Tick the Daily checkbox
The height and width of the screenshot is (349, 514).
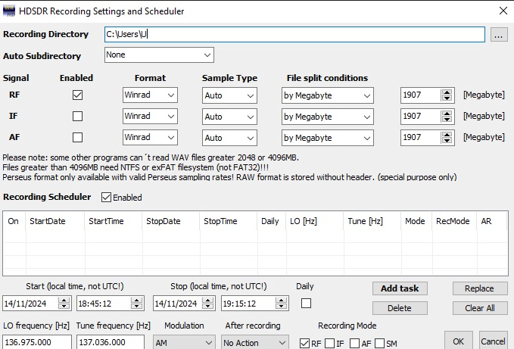point(306,303)
